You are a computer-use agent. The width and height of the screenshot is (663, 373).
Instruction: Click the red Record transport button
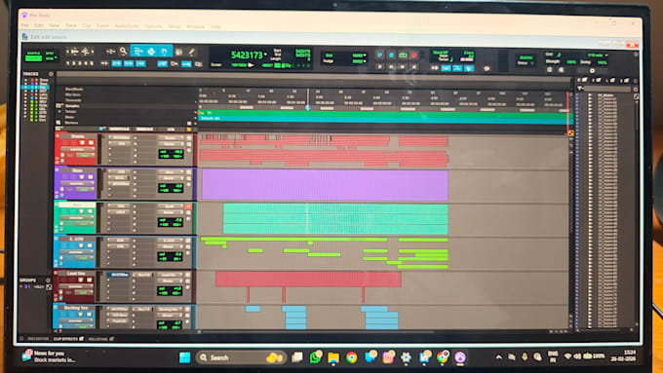[414, 55]
